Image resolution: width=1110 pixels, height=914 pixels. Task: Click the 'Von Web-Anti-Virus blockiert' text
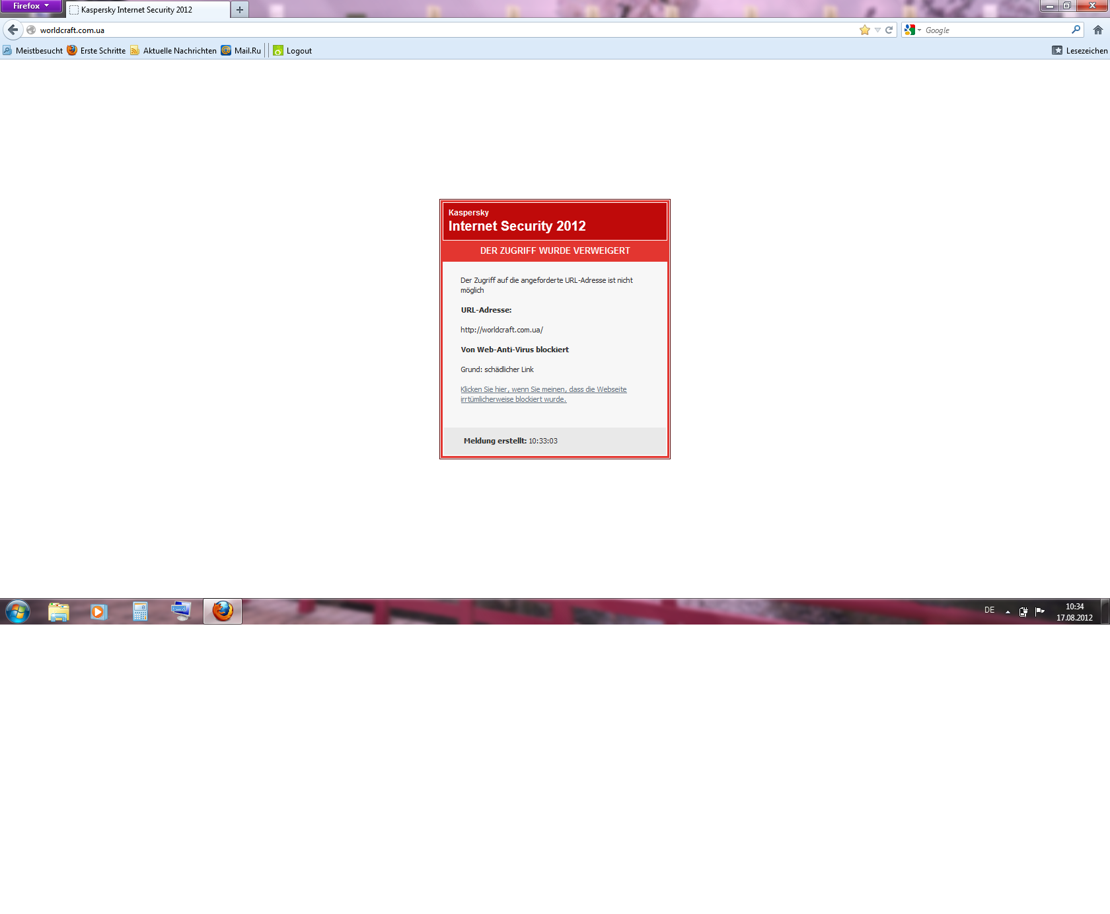(515, 350)
